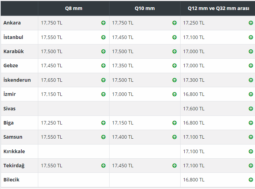Select the 16,800 TL İzmir price
The width and height of the screenshot is (255, 189).
[194, 94]
